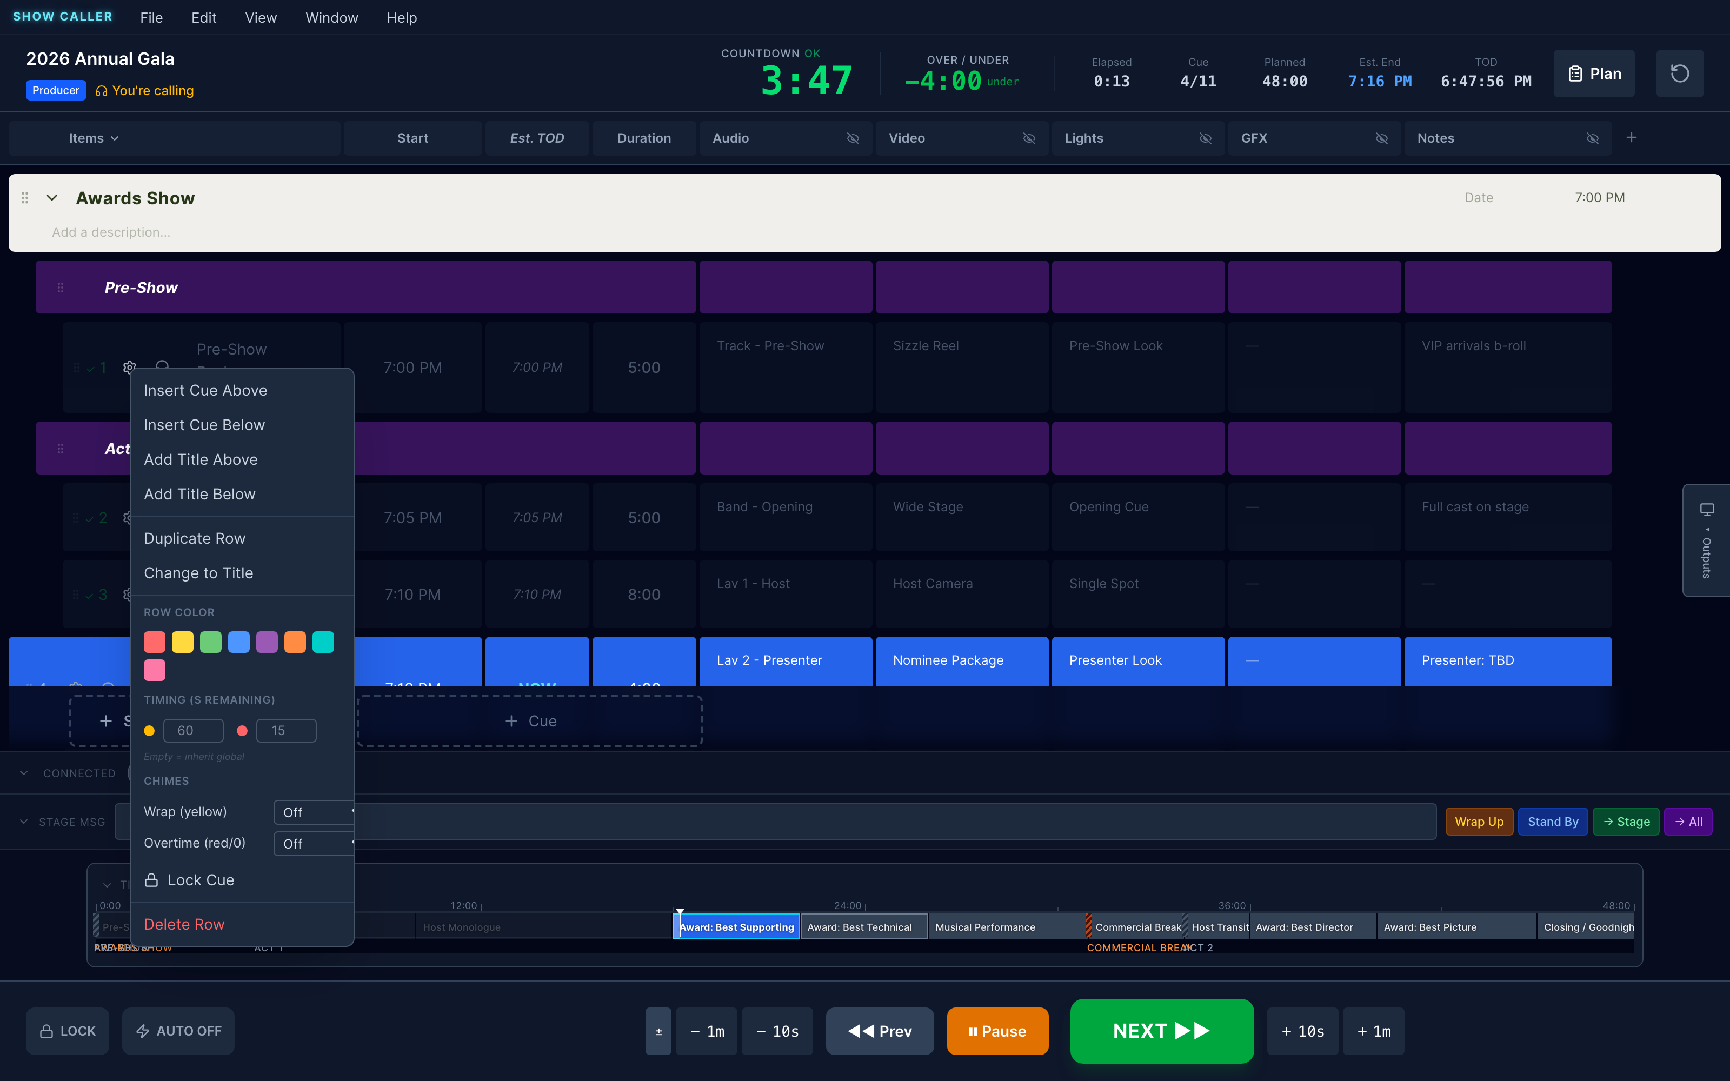
Task: Grab the Awards Show drag handle
Action: (x=25, y=198)
